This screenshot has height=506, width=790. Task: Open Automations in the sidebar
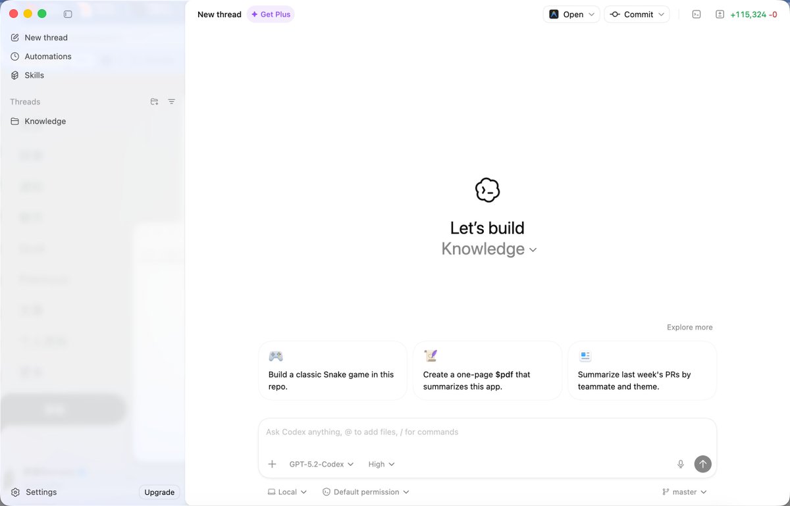[48, 57]
